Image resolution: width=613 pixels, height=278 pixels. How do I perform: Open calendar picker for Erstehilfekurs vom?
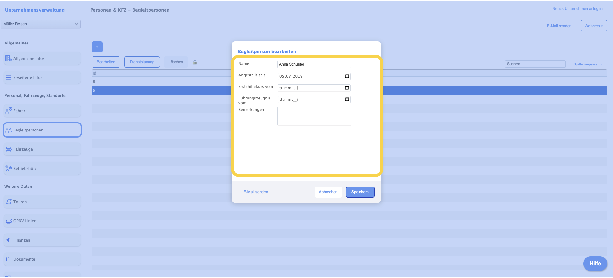pyautogui.click(x=347, y=88)
